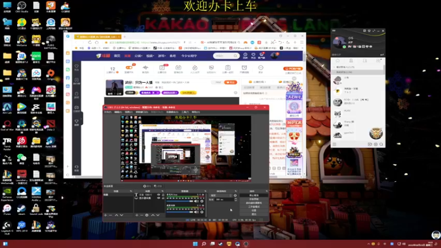Open transition settings gear in OBS
The image size is (441, 248).
(x=235, y=196)
